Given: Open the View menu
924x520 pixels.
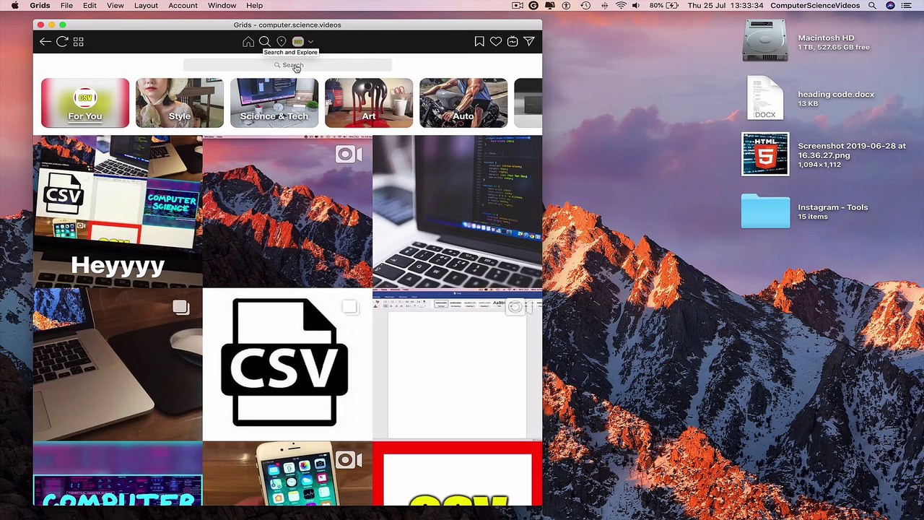Looking at the screenshot, I should pos(115,6).
